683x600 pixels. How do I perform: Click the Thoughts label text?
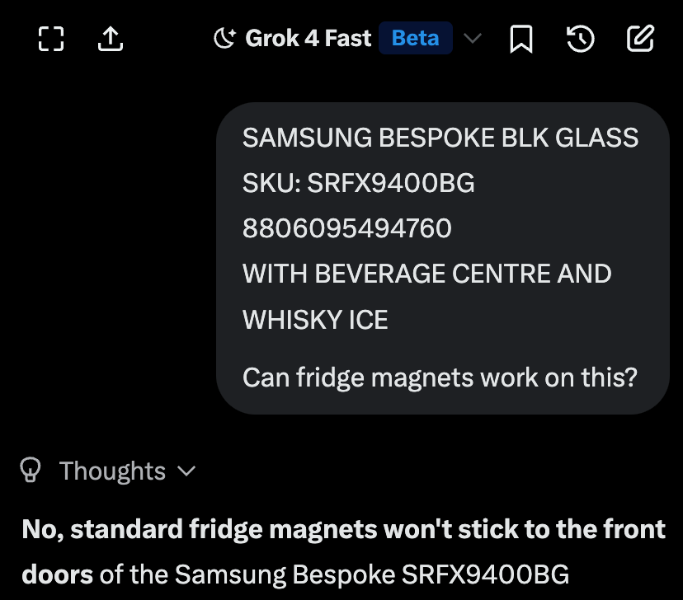(x=112, y=471)
